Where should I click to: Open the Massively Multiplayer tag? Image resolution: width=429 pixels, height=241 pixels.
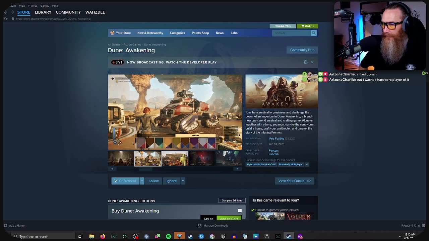tap(291, 165)
